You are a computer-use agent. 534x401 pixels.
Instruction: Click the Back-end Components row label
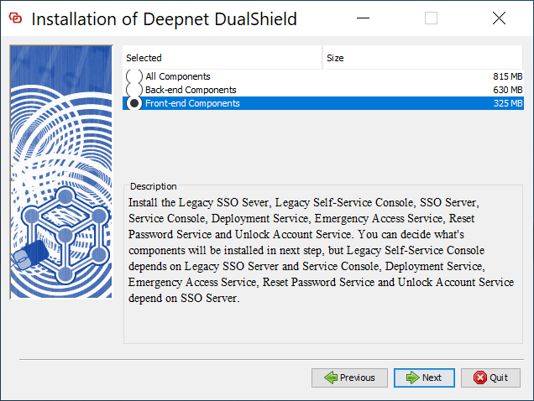pos(191,90)
